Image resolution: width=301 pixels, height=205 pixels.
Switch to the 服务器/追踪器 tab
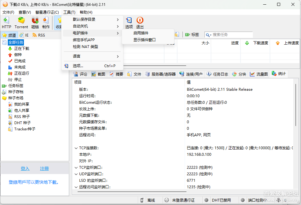[160, 74]
